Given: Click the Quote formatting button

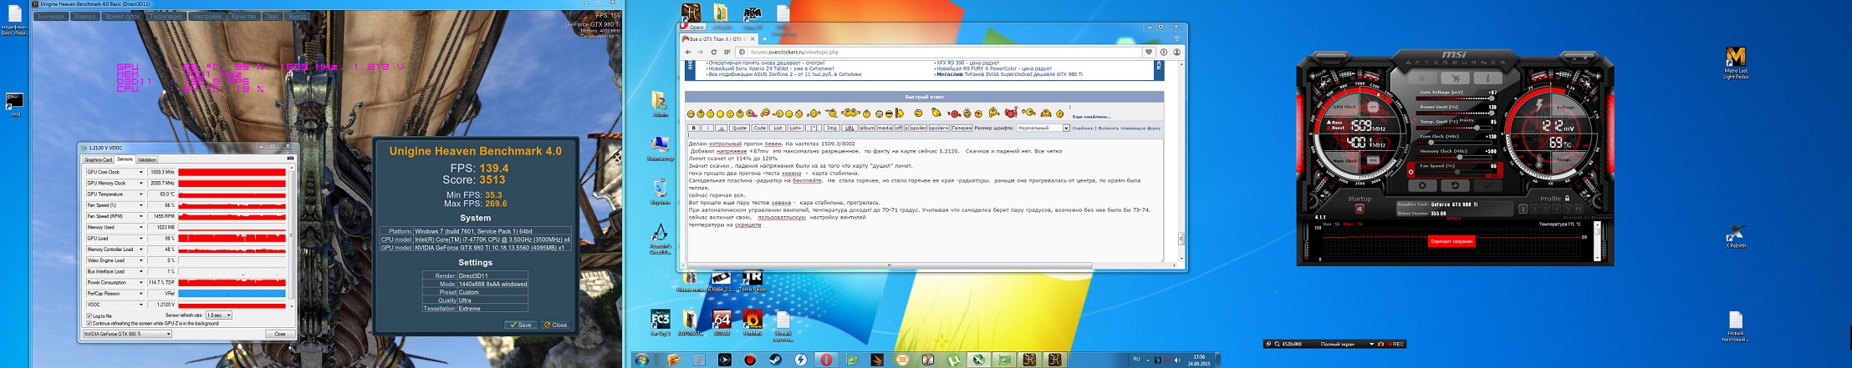Looking at the screenshot, I should click(x=739, y=129).
